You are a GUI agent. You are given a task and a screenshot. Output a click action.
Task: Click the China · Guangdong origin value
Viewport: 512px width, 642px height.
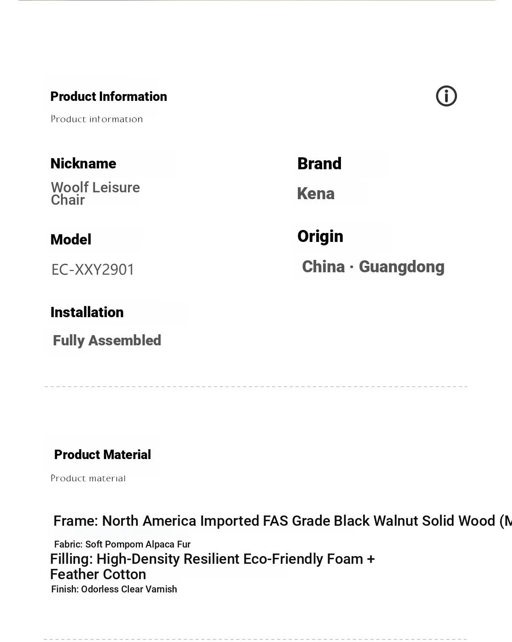click(x=373, y=267)
